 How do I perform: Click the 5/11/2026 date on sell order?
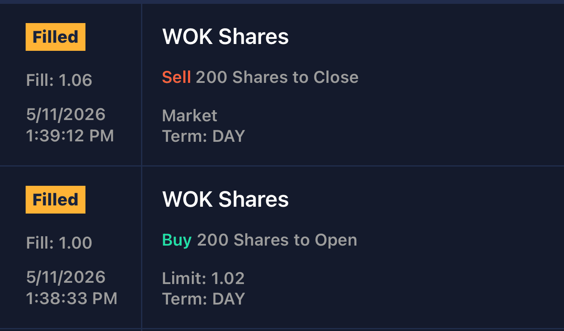tap(66, 114)
